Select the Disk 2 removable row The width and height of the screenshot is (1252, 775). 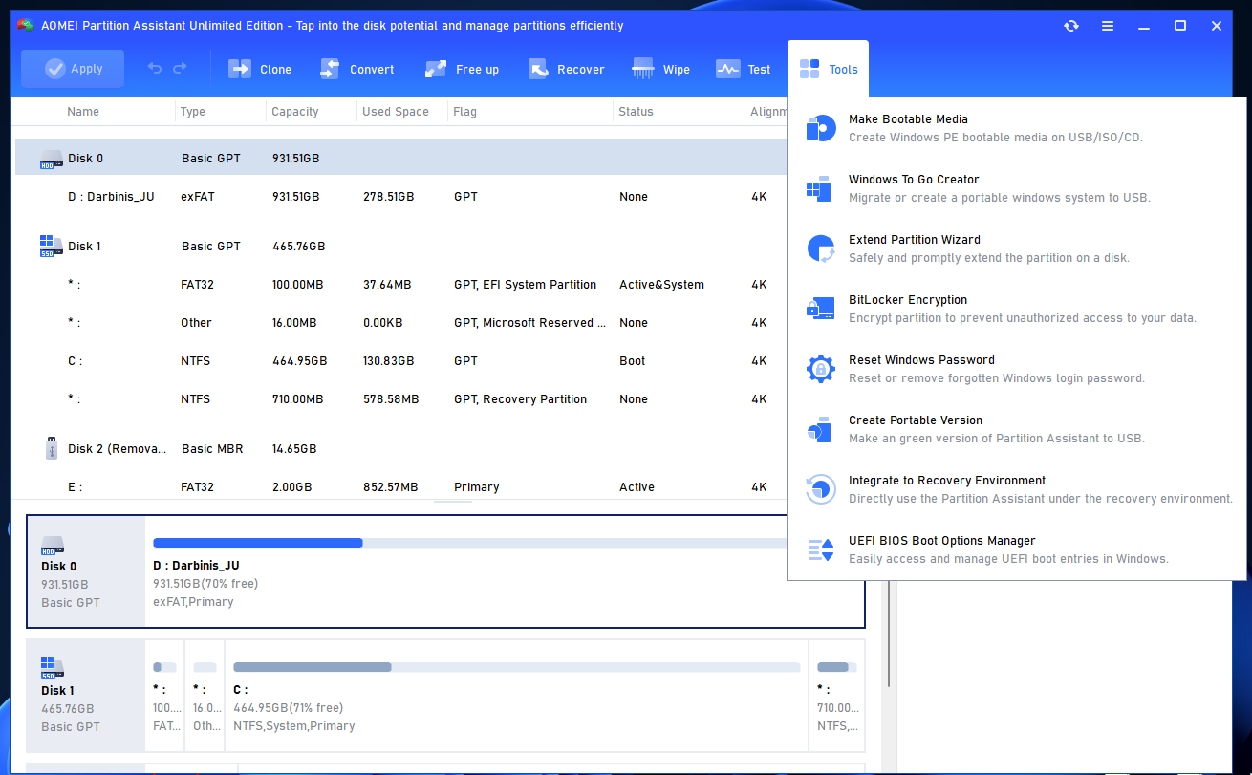(401, 448)
